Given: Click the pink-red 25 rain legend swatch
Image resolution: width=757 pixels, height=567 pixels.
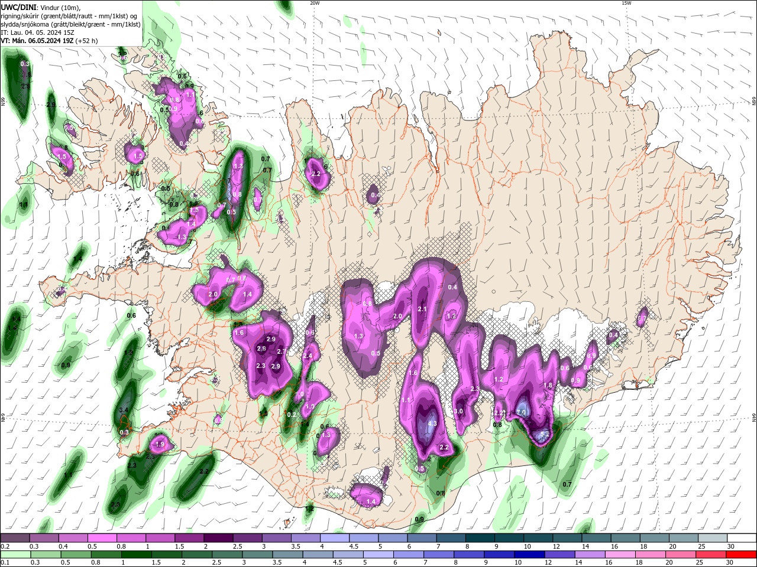Looking at the screenshot, I should (x=711, y=555).
